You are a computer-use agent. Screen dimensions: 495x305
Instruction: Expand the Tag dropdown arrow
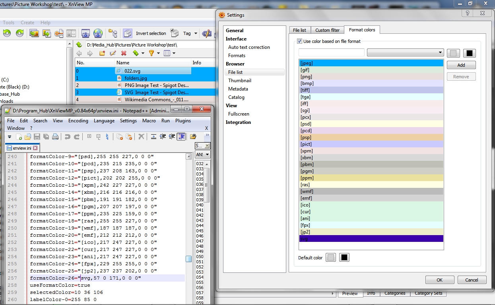click(196, 34)
